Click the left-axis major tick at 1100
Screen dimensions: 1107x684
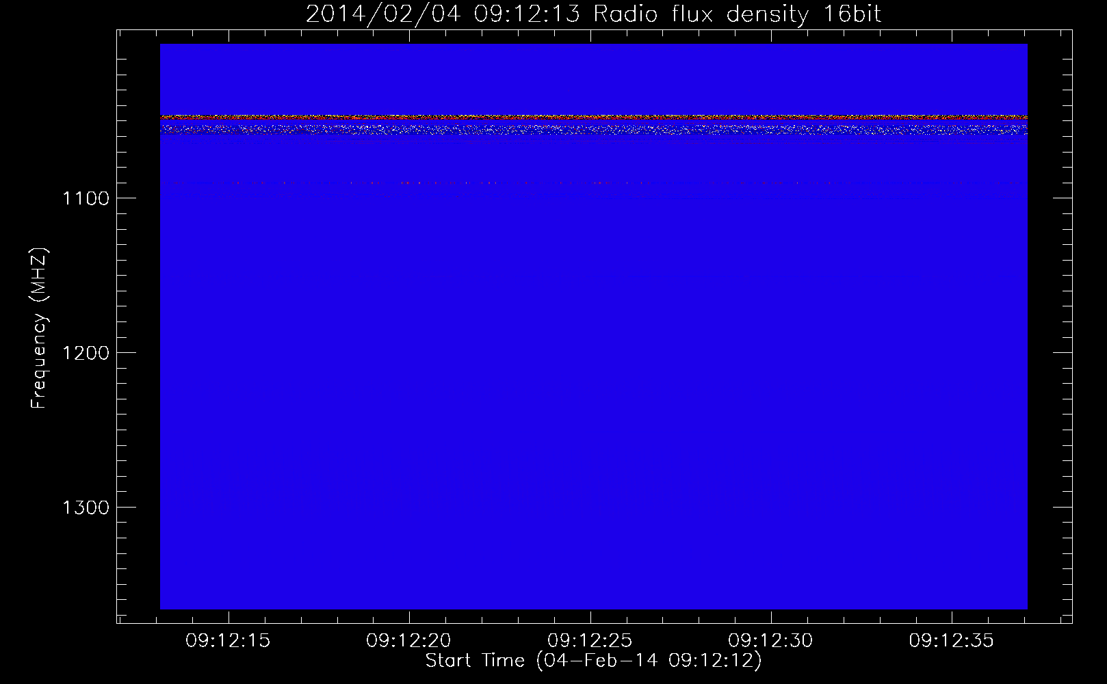coord(127,198)
